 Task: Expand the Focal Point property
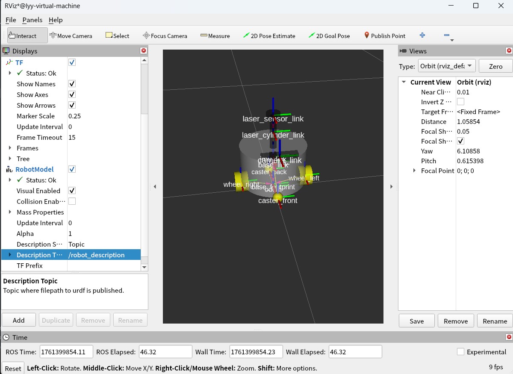pyautogui.click(x=414, y=171)
